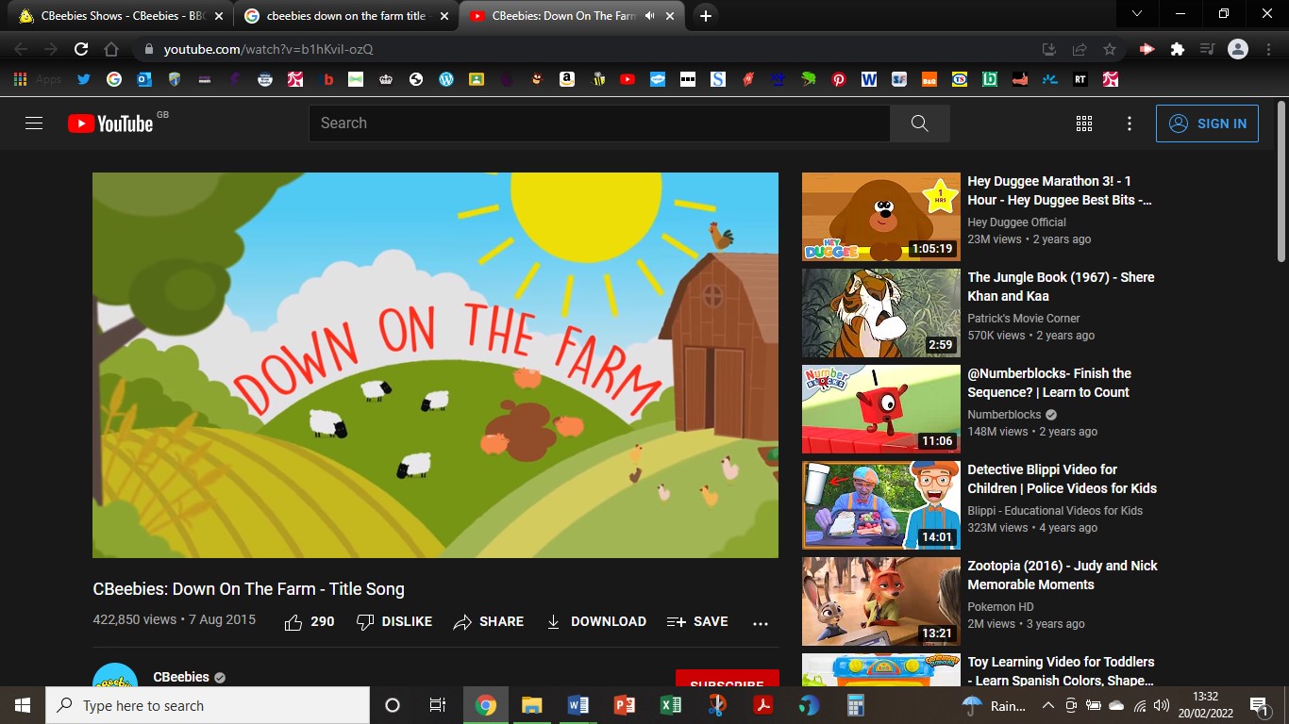The height and width of the screenshot is (724, 1289).
Task: Open Windows Start menu
Action: [x=23, y=705]
